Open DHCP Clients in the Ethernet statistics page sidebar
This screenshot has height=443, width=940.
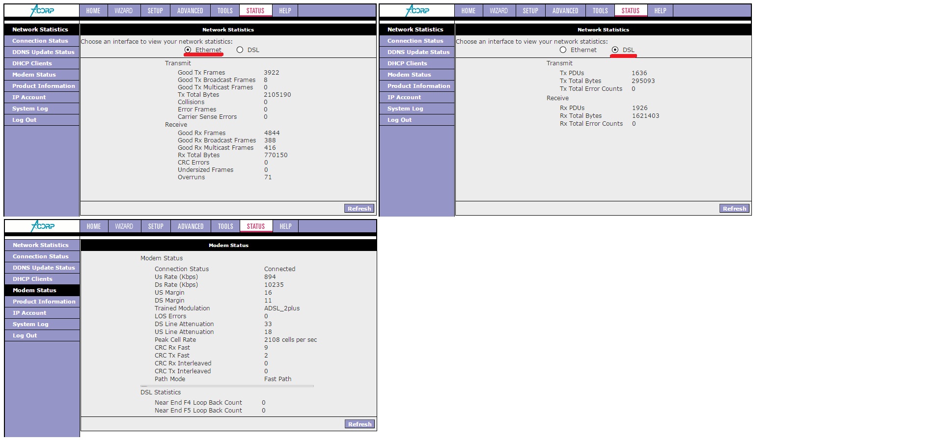point(32,63)
